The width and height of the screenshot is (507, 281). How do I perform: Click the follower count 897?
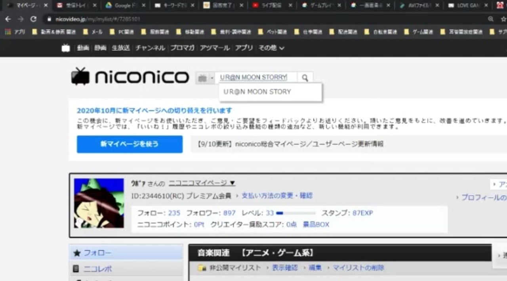coord(229,213)
